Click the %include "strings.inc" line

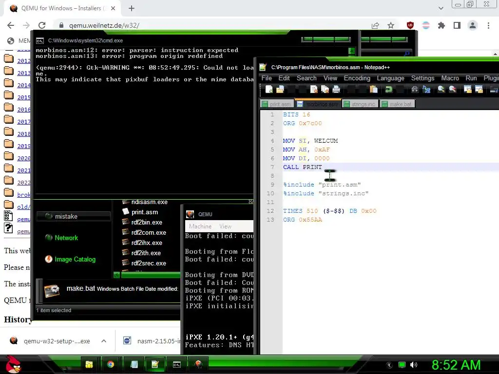point(326,193)
